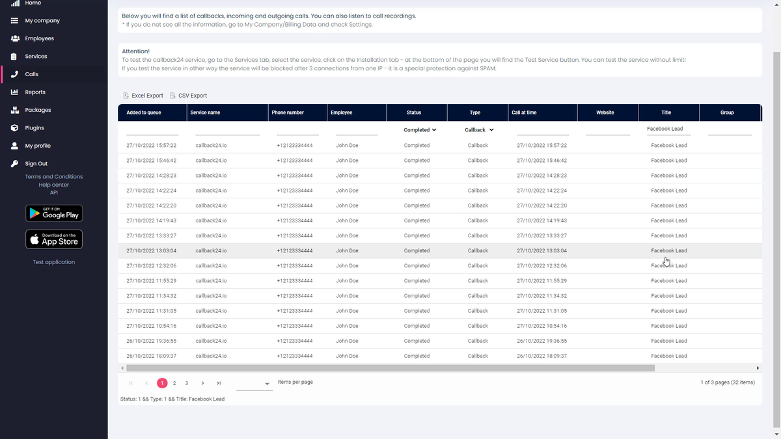The image size is (781, 439).
Task: Open the Help center link
Action: pos(54,185)
